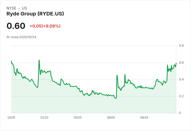The width and height of the screenshot is (191, 131).
Task: Click the 06/05 date axis label
Action: tap(111, 118)
